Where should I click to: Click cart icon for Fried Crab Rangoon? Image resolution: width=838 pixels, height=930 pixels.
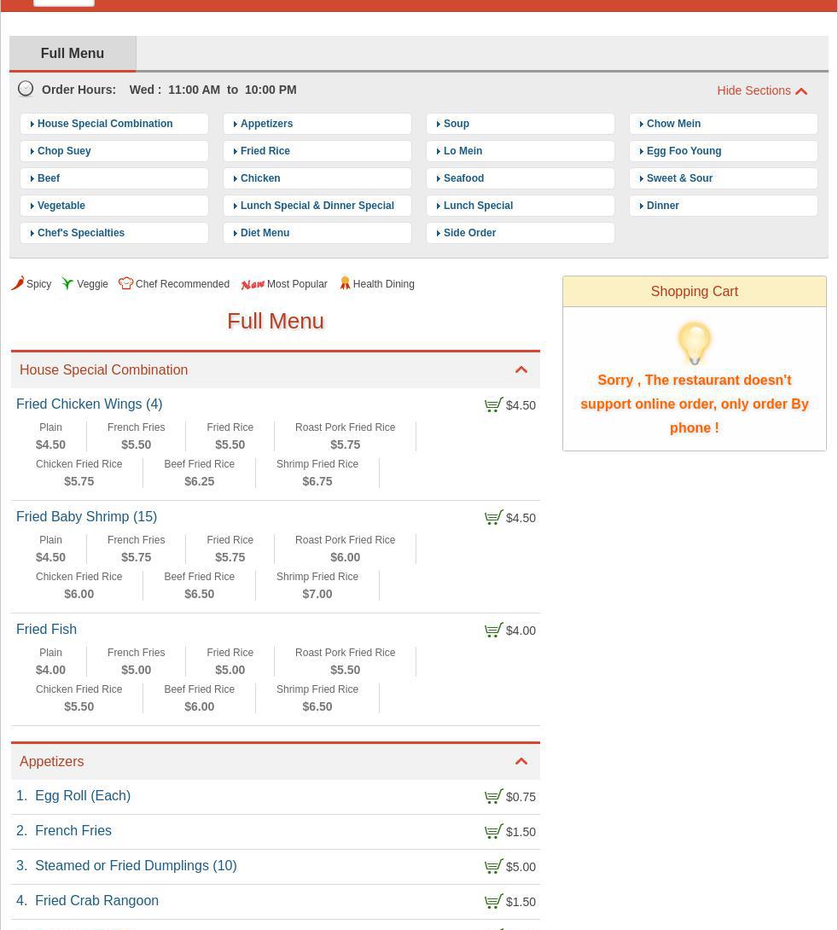494,902
